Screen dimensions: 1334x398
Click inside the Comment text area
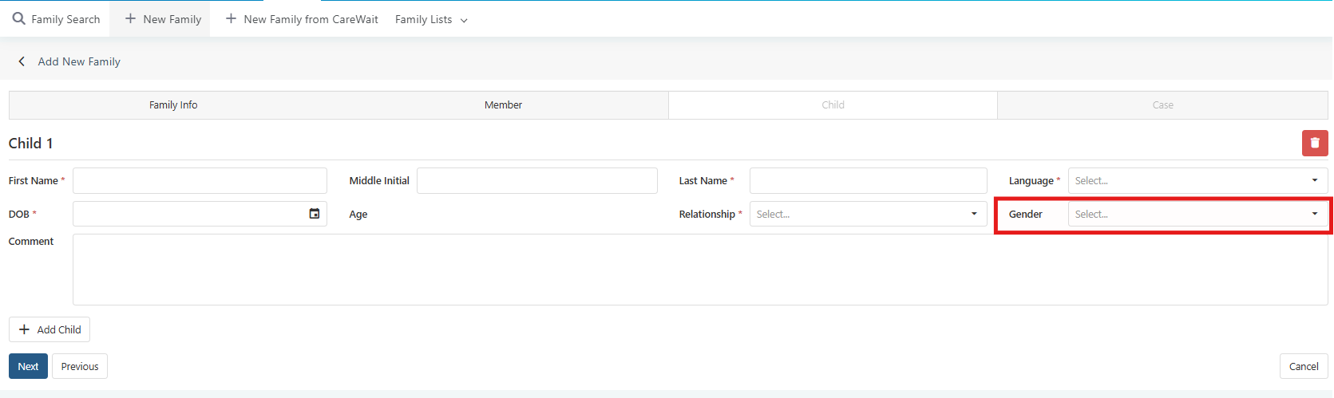(x=700, y=270)
